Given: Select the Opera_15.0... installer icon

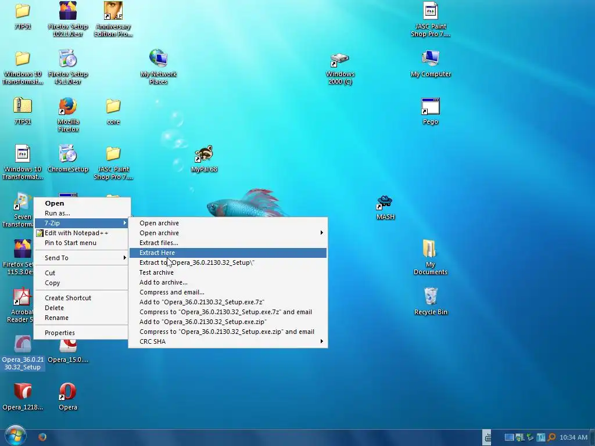Looking at the screenshot, I should [68, 346].
